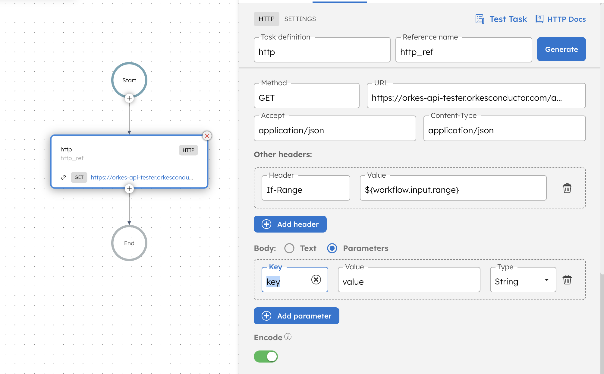Viewport: 604px width, 374px height.
Task: Open the HTTP Docs link
Action: pos(566,19)
